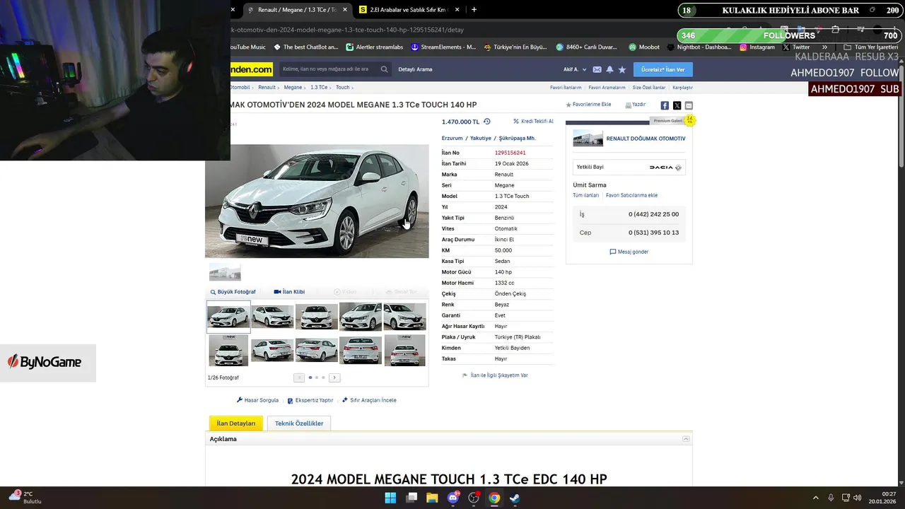Viewport: 905px width, 509px height.
Task: Show hidden system tray icons
Action: tap(815, 498)
